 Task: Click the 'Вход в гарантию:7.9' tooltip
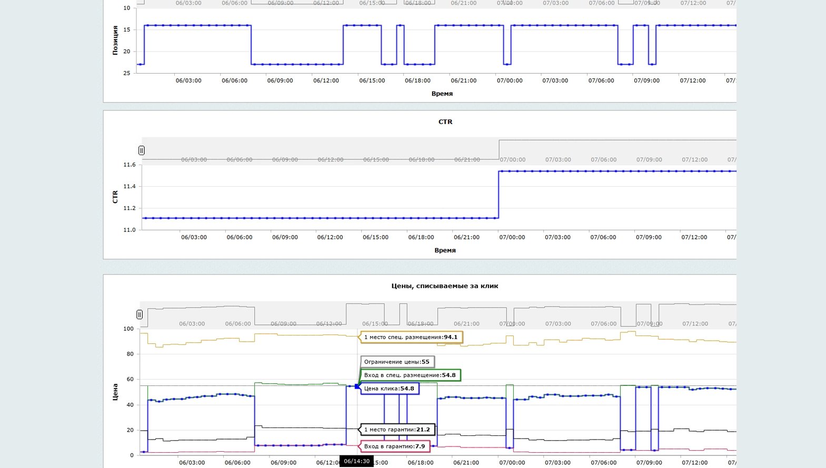click(x=395, y=446)
